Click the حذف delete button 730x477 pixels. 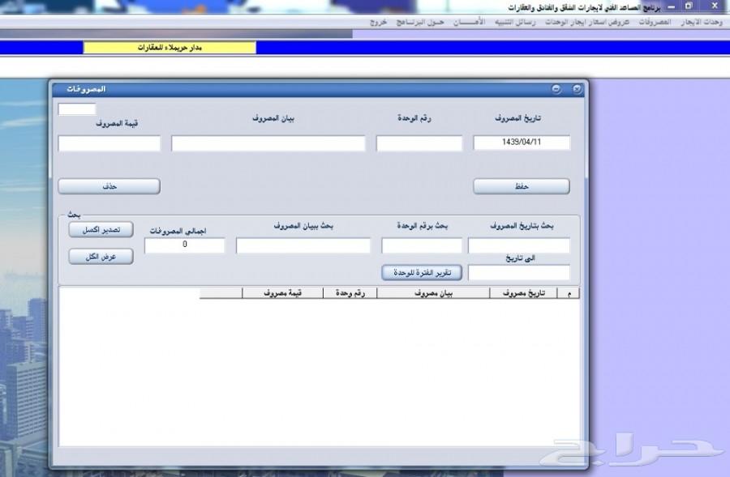pyautogui.click(x=109, y=186)
